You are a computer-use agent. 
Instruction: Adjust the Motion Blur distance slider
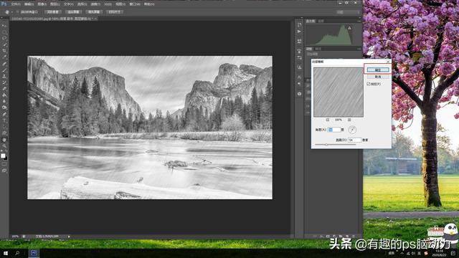pos(326,145)
